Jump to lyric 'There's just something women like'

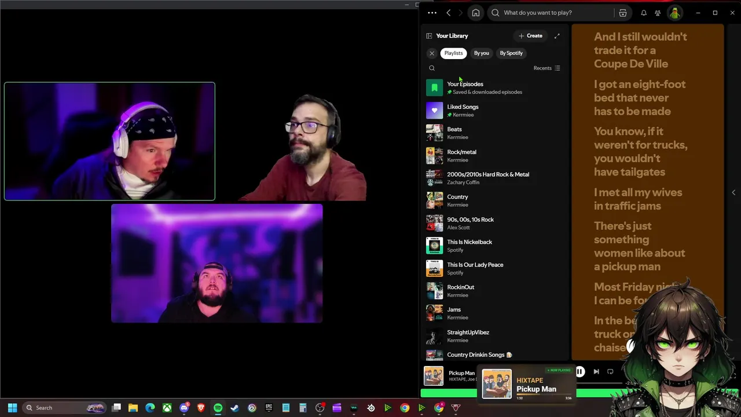click(639, 246)
